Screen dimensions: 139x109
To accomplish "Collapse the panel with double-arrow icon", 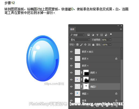I will (118, 26).
